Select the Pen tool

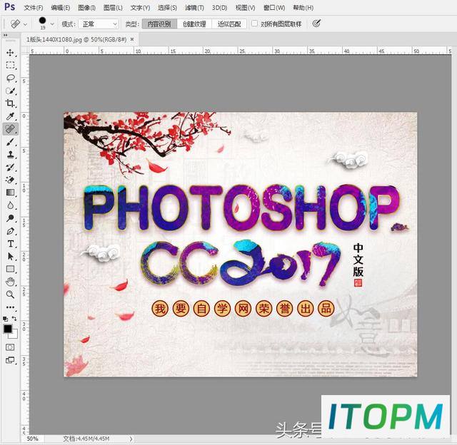pos(11,231)
